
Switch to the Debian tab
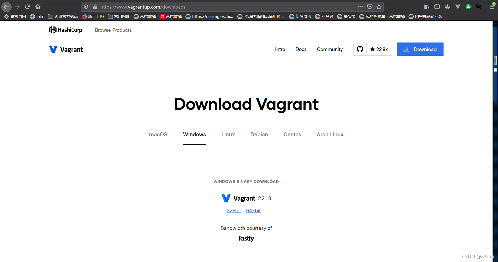point(259,134)
